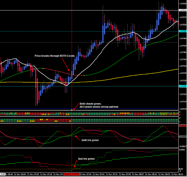Select the white horizontal line at 1.67614

pyautogui.click(x=89, y=10)
